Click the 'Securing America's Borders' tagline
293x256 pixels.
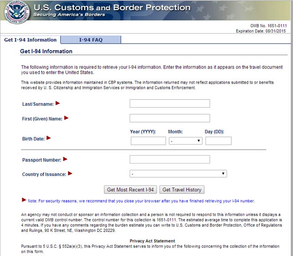click(69, 15)
